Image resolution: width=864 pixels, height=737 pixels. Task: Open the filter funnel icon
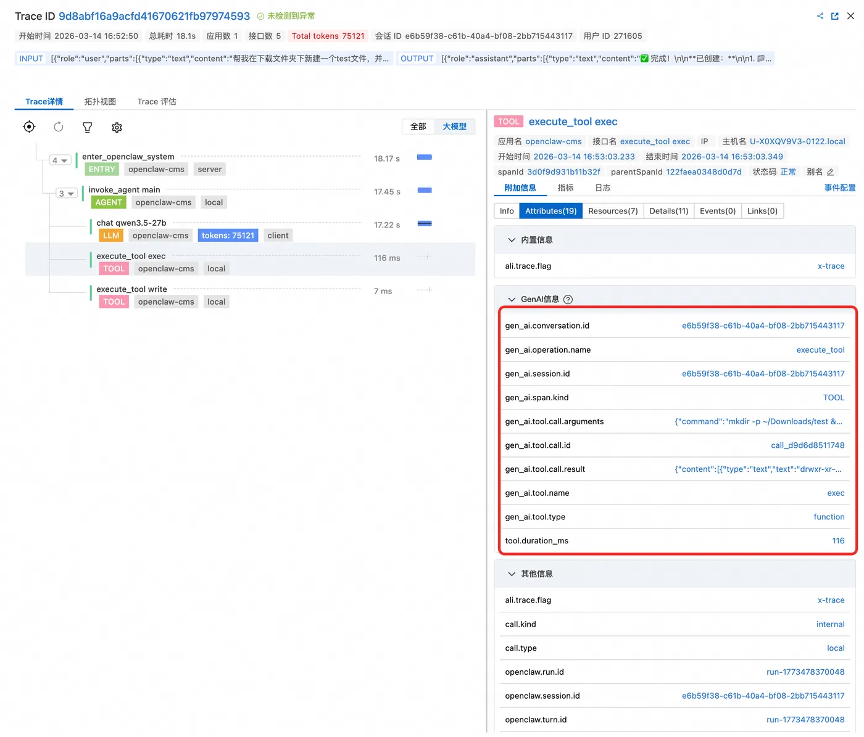pos(88,127)
